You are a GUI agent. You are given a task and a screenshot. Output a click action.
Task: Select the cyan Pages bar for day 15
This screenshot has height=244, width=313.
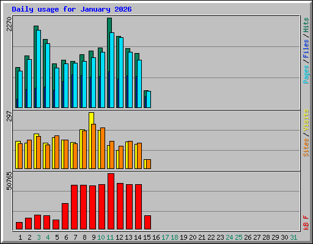coord(149,99)
